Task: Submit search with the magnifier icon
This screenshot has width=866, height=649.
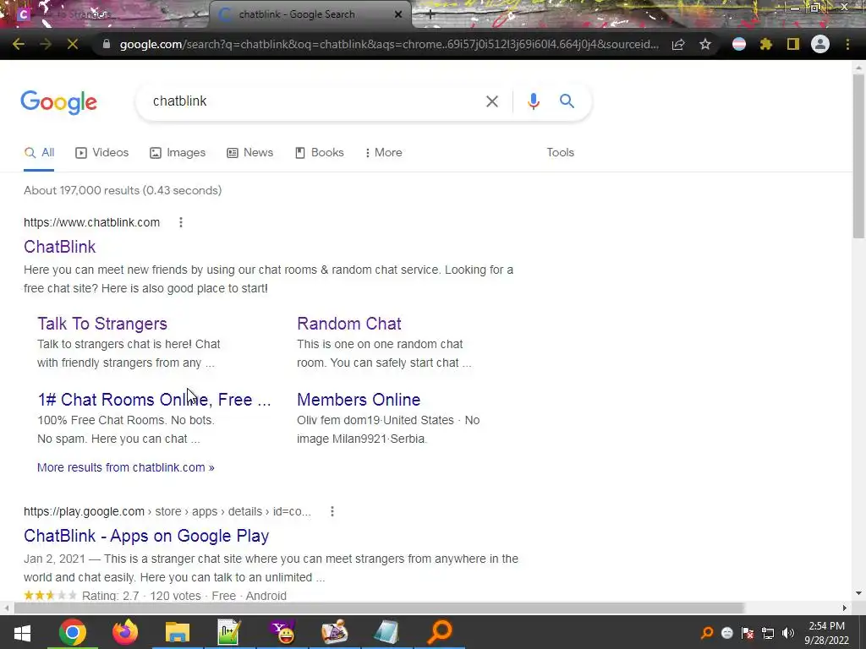Action: (x=567, y=101)
